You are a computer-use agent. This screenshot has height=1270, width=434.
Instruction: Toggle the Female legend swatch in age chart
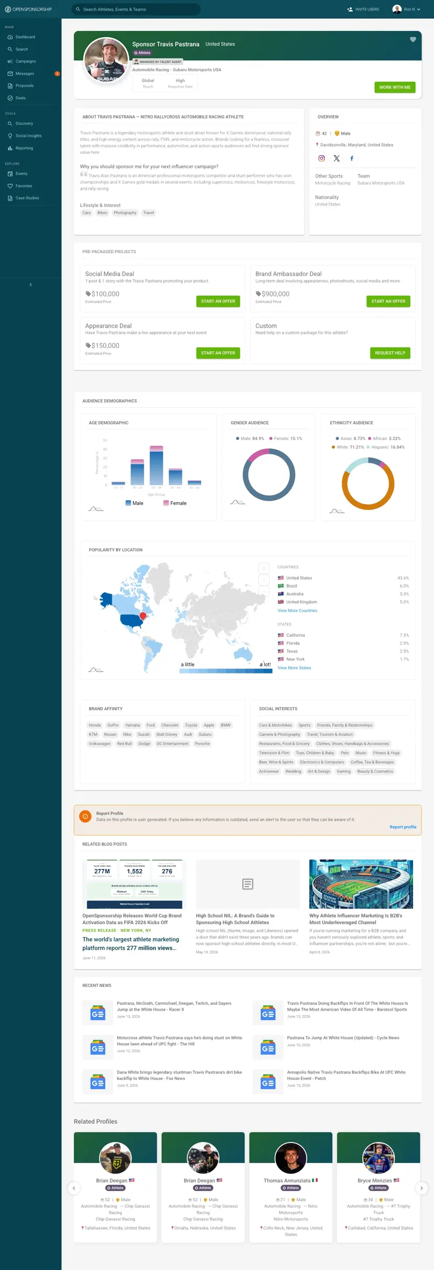point(166,503)
